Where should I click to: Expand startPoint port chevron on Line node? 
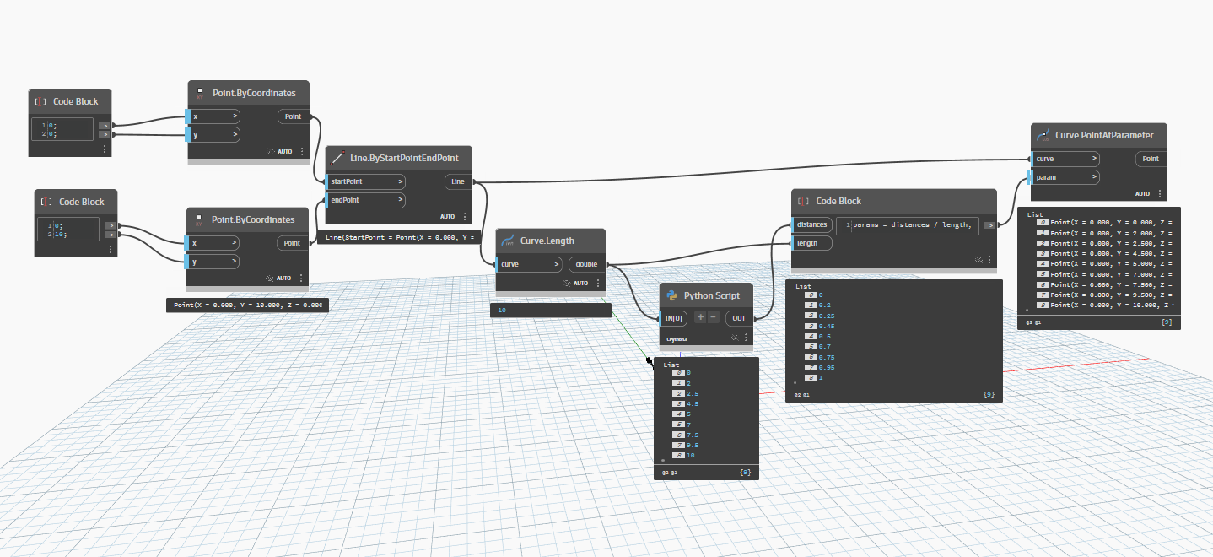(400, 181)
